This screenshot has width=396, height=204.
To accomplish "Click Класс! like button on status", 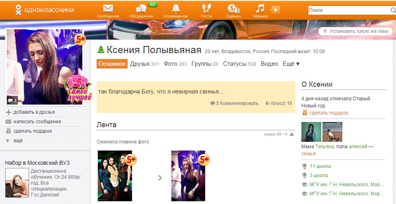I will [x=278, y=103].
